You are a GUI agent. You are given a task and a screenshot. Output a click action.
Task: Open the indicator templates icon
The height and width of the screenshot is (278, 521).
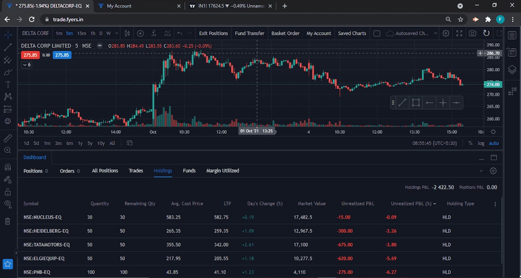click(167, 33)
